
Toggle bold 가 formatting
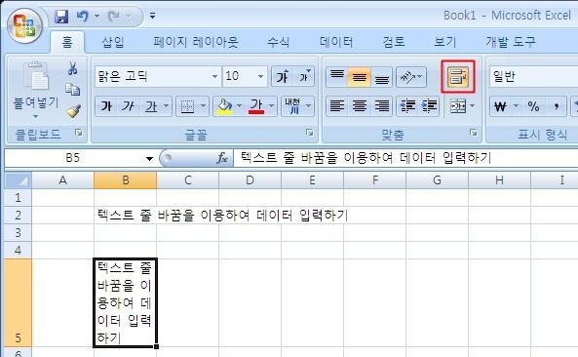tap(106, 106)
